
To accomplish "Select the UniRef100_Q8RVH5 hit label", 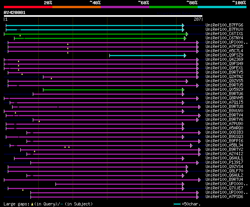I will tap(224, 98).
